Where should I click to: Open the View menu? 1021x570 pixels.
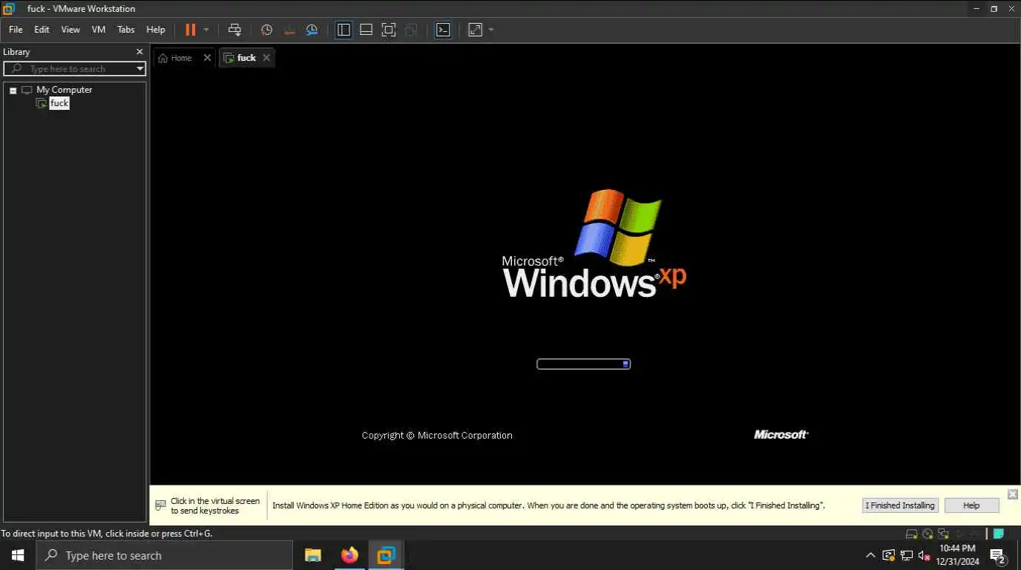click(x=70, y=30)
